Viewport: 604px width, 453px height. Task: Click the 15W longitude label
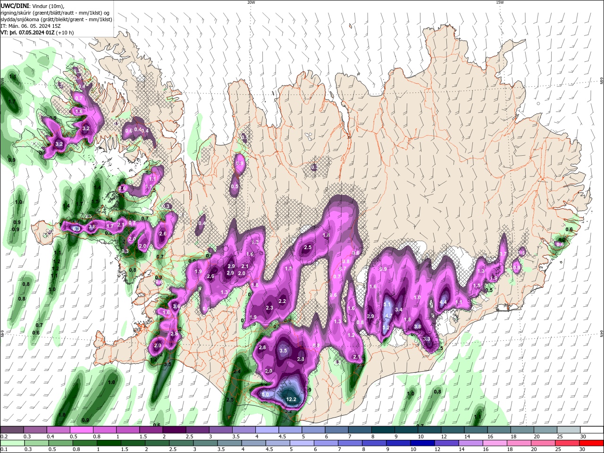tap(499, 2)
